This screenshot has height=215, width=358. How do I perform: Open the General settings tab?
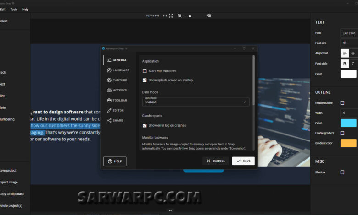(117, 60)
